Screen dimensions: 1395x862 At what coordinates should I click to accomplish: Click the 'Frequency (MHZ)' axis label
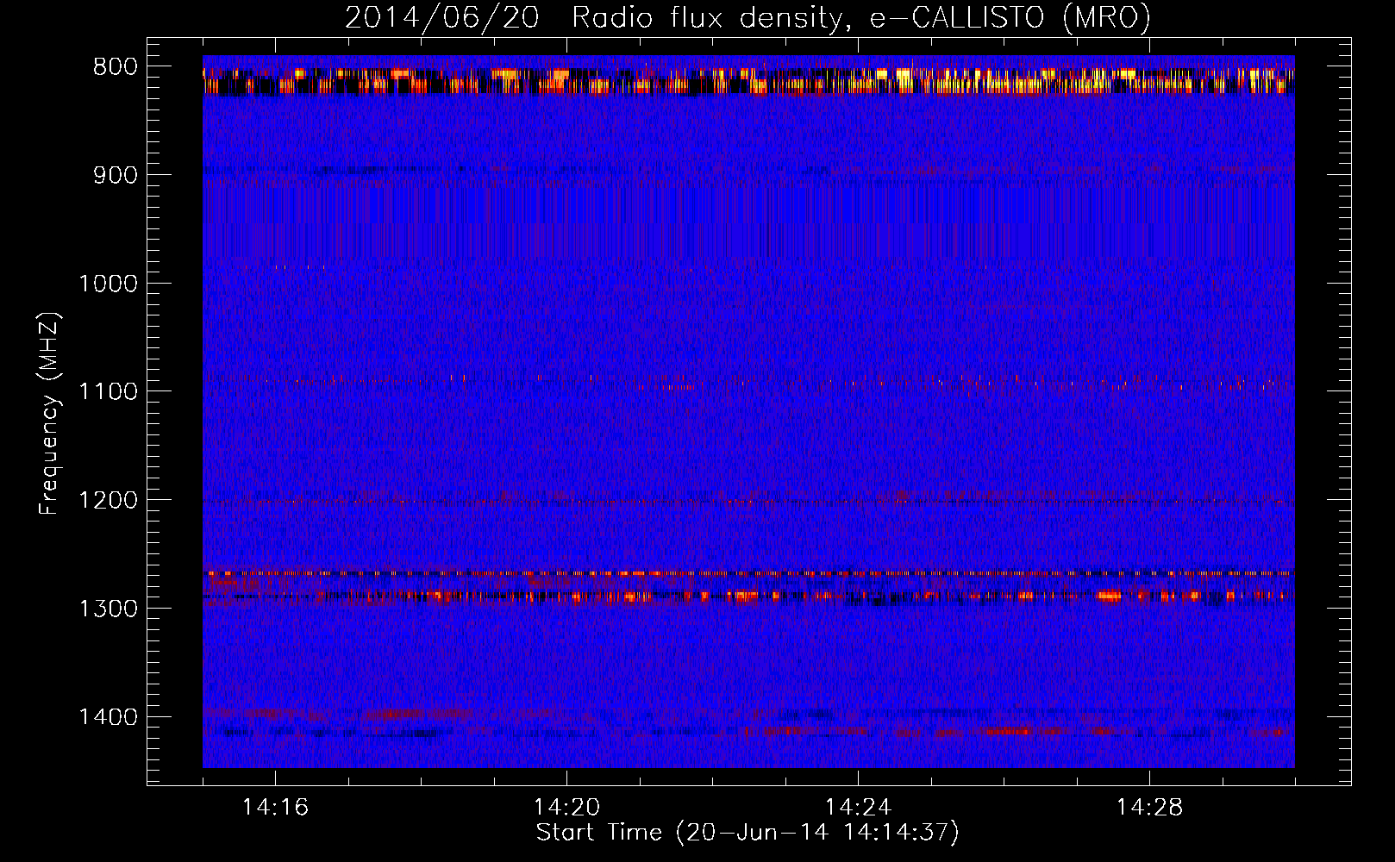pos(49,413)
